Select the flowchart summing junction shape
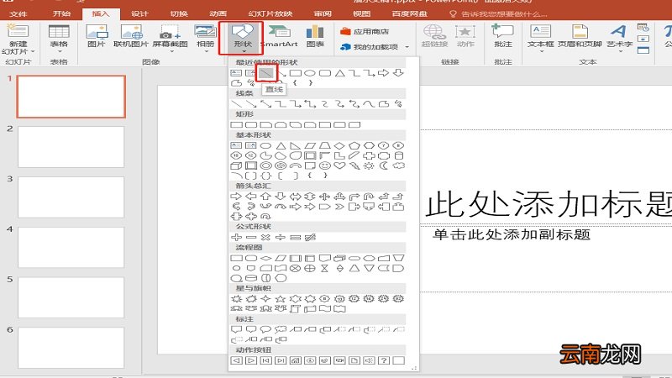 (x=296, y=268)
